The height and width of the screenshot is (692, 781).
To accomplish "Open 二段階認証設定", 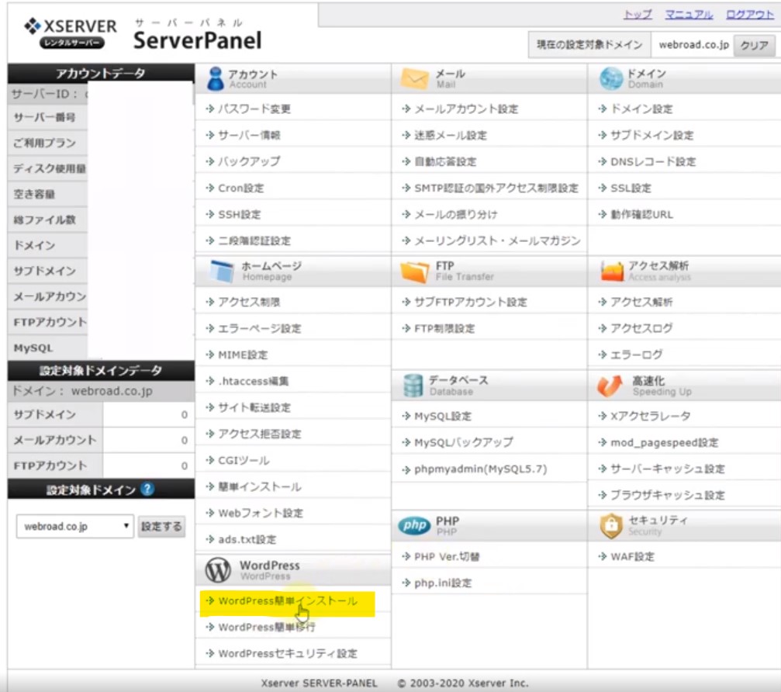I will tap(254, 240).
